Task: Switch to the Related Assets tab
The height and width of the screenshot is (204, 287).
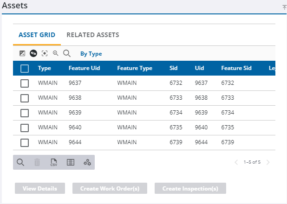Action: (x=93, y=35)
